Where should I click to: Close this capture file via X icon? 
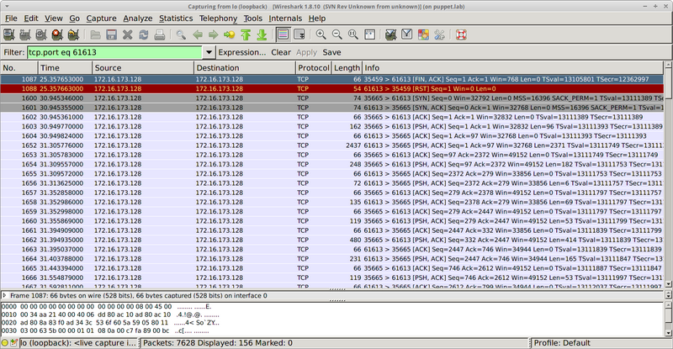pos(128,34)
